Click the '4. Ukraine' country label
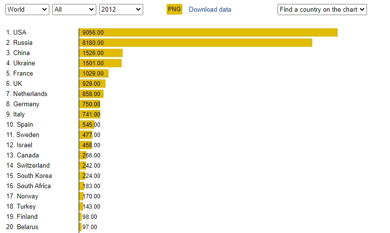390x233 pixels. [21, 63]
